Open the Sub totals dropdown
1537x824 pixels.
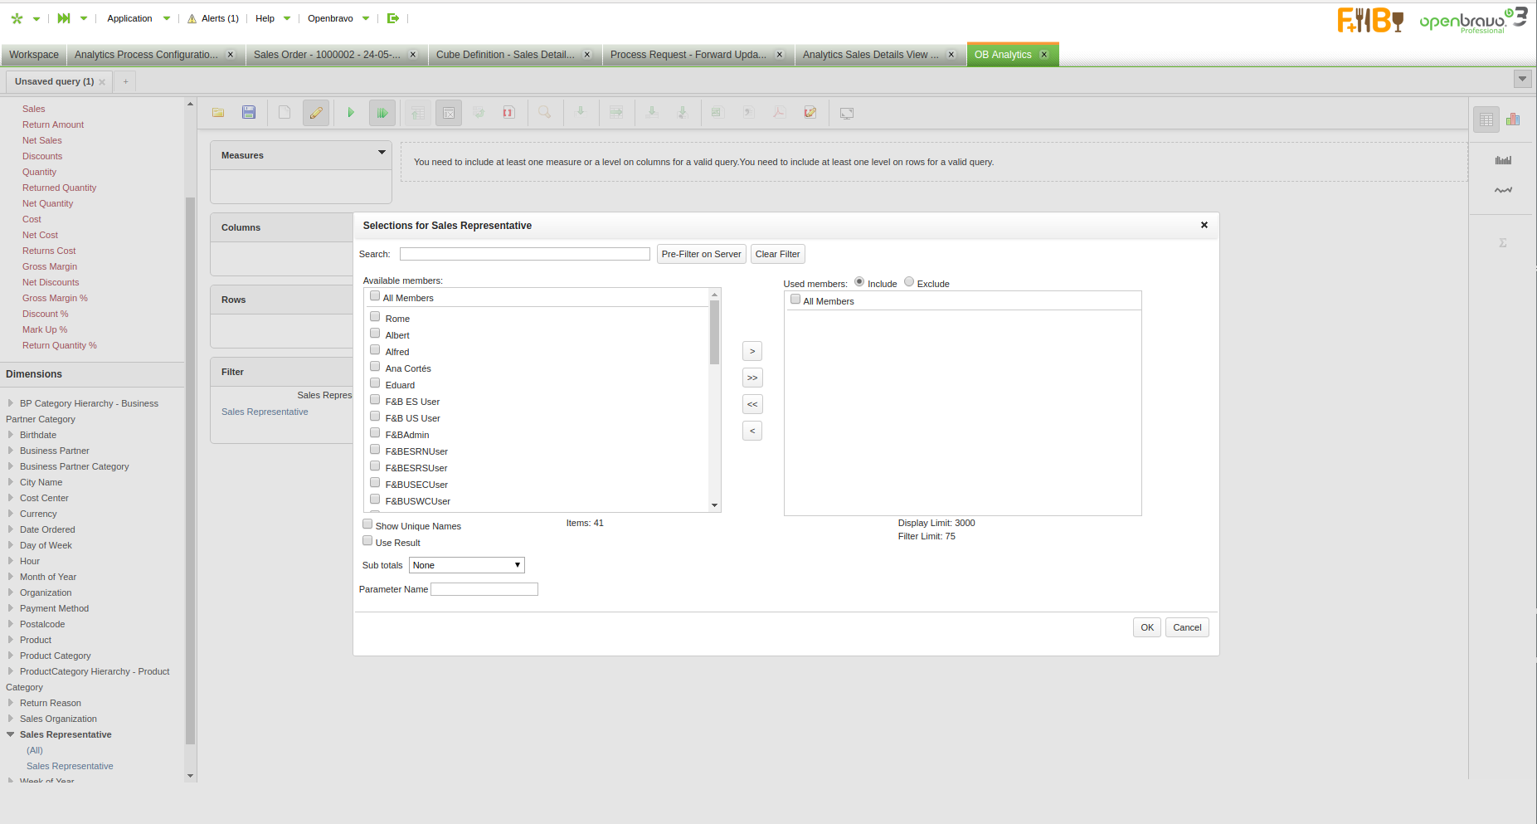[x=466, y=565]
